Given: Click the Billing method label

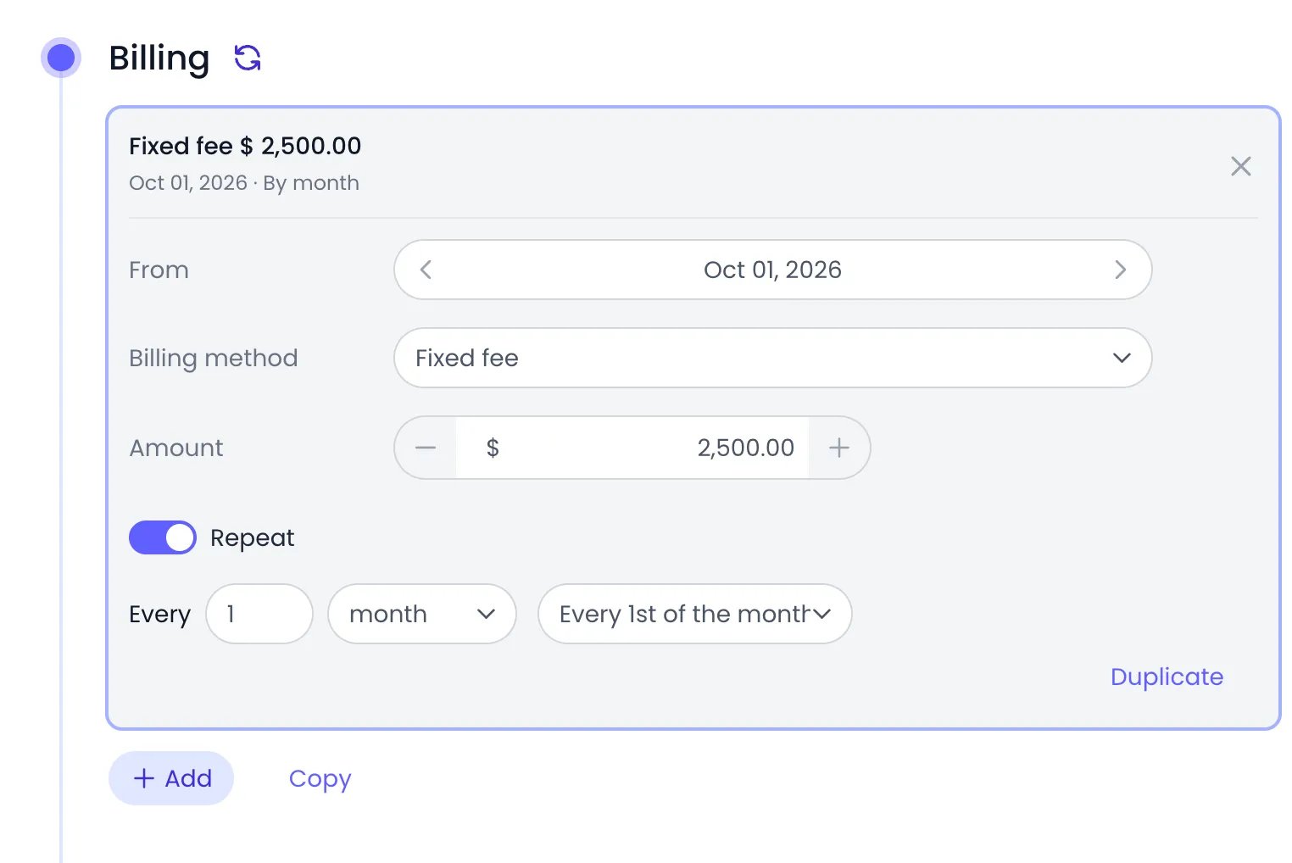Looking at the screenshot, I should click(214, 358).
